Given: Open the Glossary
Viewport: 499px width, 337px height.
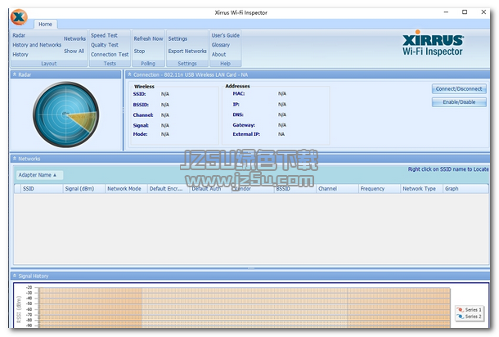Looking at the screenshot, I should [x=221, y=45].
